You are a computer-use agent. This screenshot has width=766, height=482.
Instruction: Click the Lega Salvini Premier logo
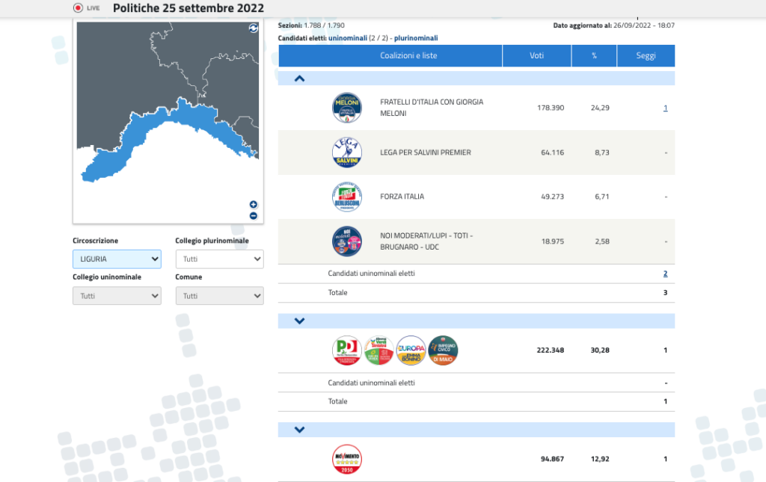347,152
